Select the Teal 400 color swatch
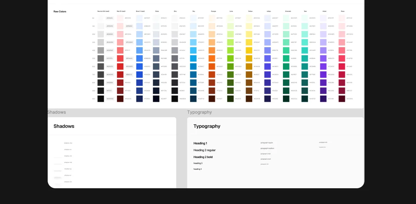 coord(305,50)
